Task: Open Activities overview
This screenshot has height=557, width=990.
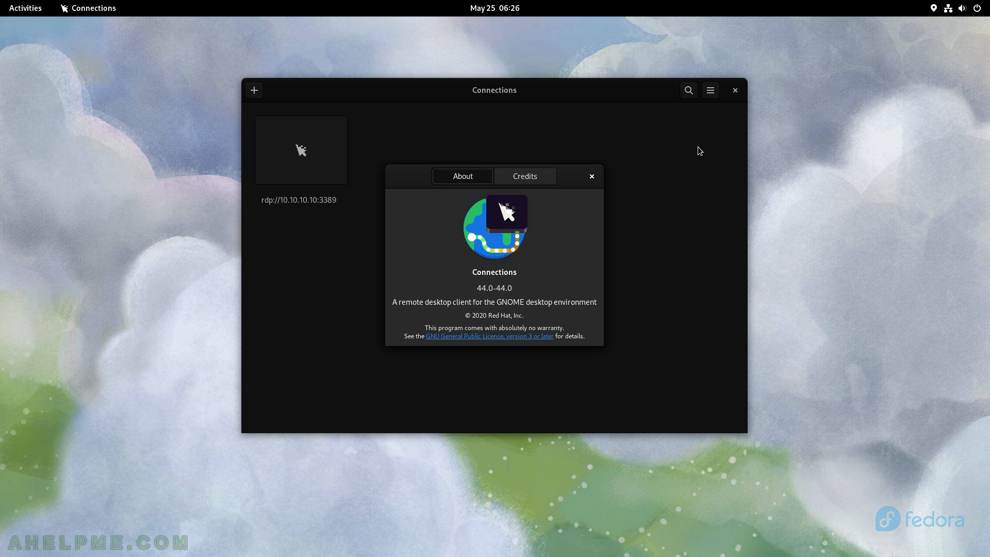Action: click(25, 8)
